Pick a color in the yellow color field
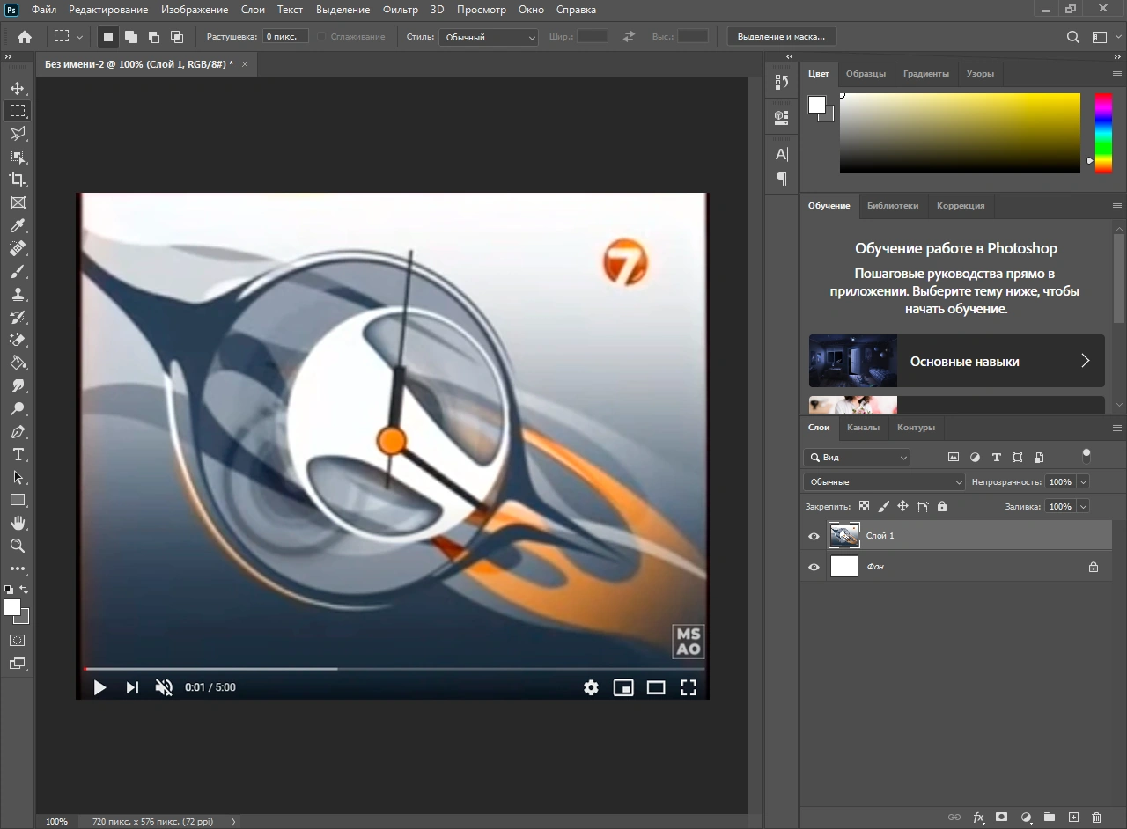The height and width of the screenshot is (829, 1127). [x=960, y=133]
